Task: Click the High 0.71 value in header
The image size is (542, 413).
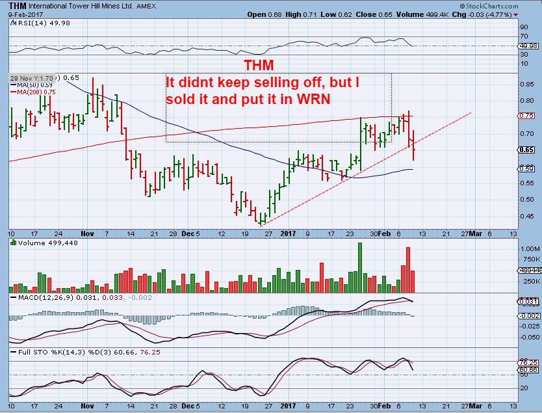Action: click(x=301, y=14)
